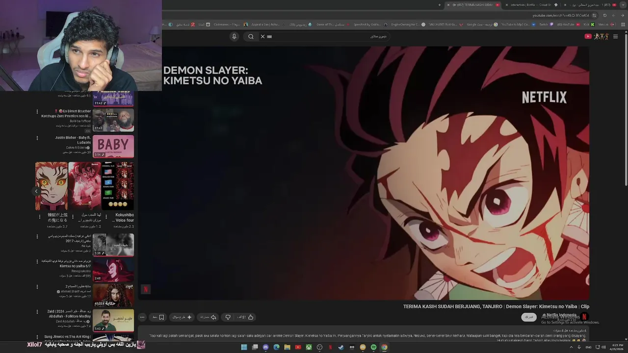The image size is (628, 353).
Task: Open Kokushibo Voice four short thumbnail
Action: [118, 186]
